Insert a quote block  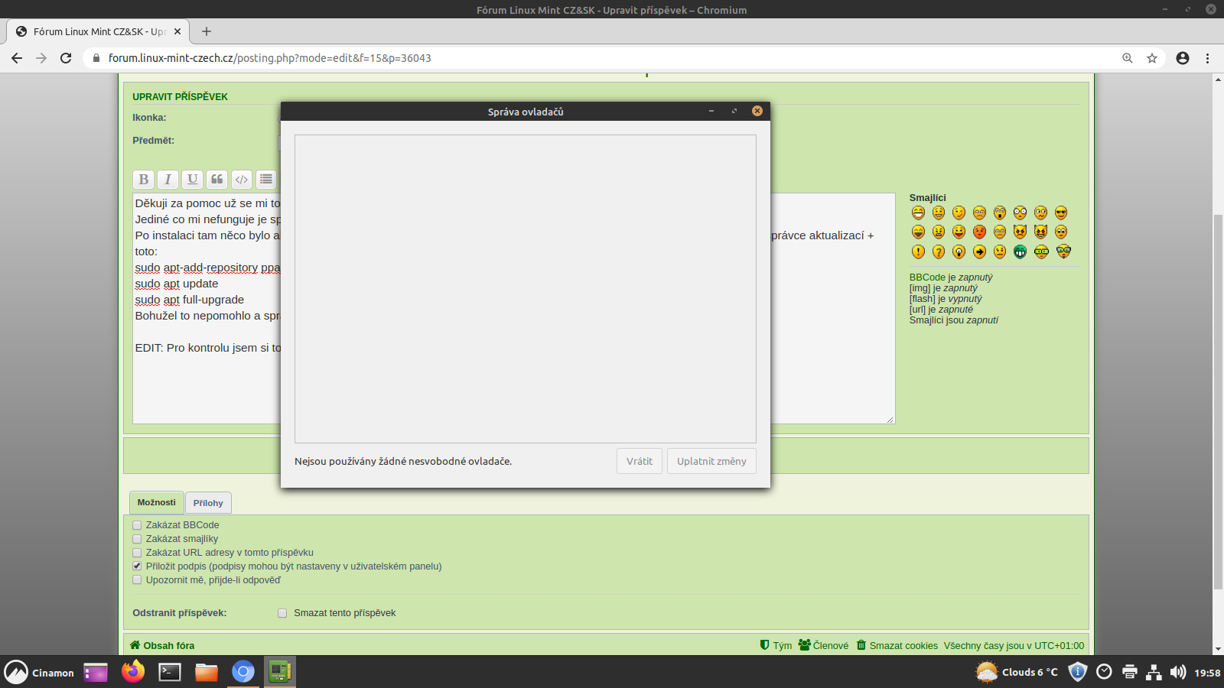217,180
